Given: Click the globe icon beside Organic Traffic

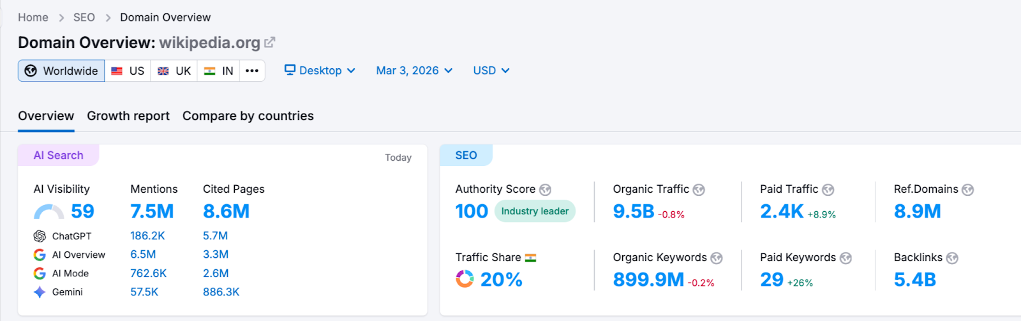Looking at the screenshot, I should tap(699, 190).
